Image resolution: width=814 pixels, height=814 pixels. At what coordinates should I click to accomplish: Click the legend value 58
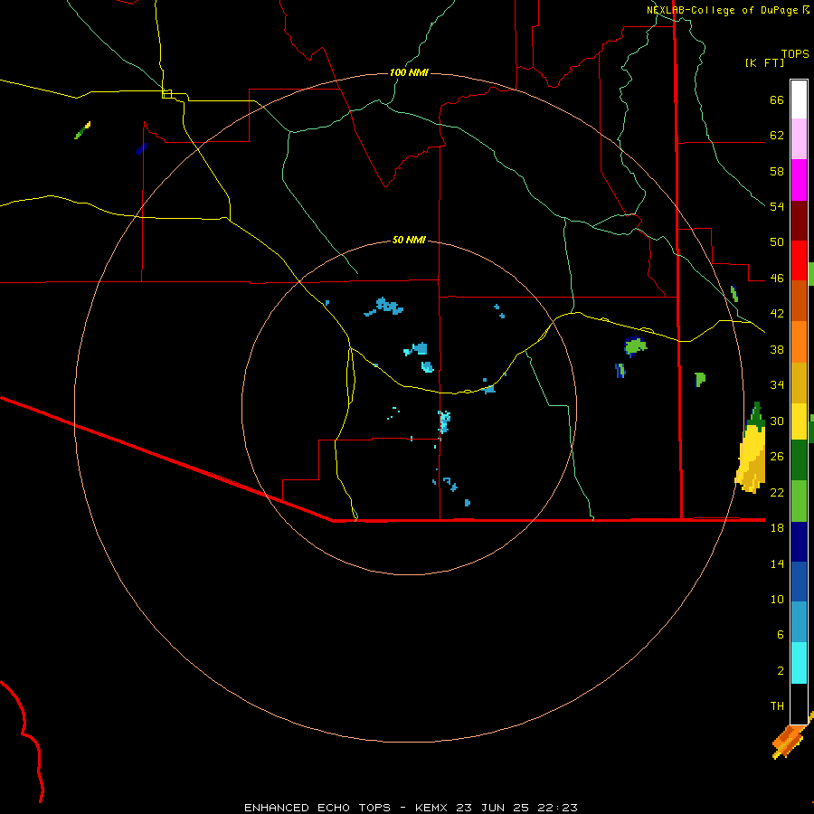pos(777,171)
